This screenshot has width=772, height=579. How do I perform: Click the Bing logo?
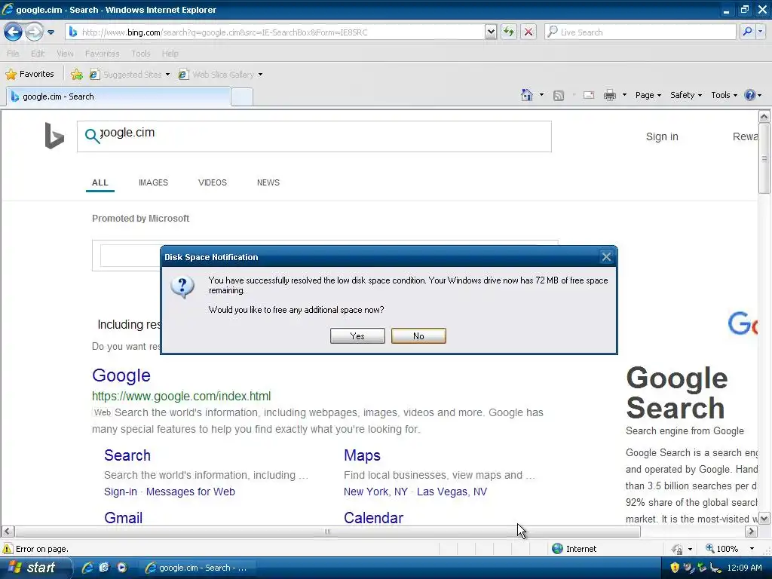pyautogui.click(x=54, y=136)
